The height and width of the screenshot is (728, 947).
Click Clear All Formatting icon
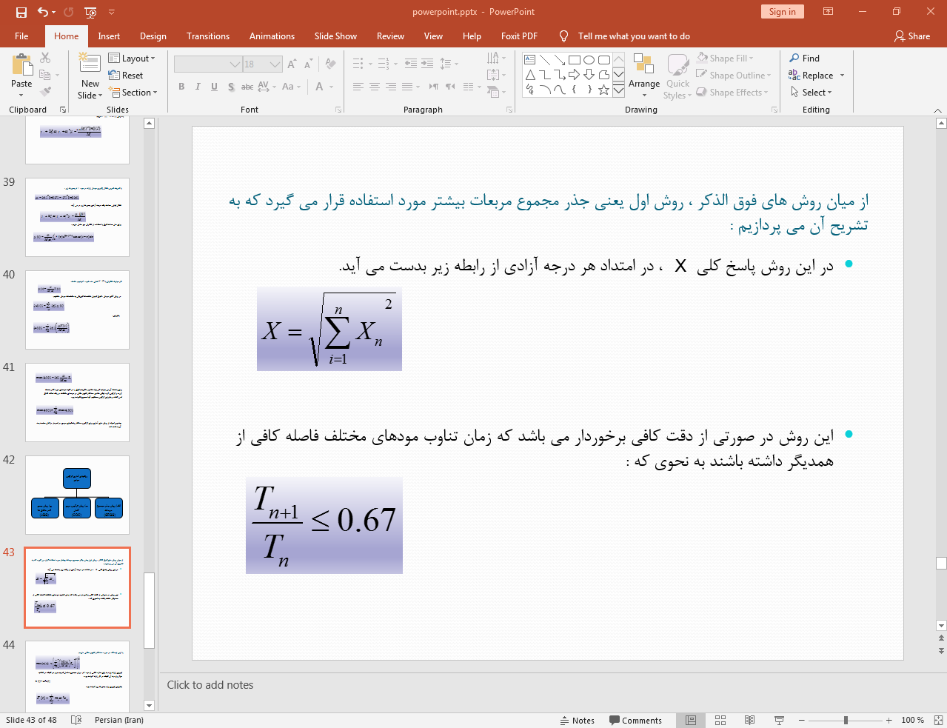330,64
